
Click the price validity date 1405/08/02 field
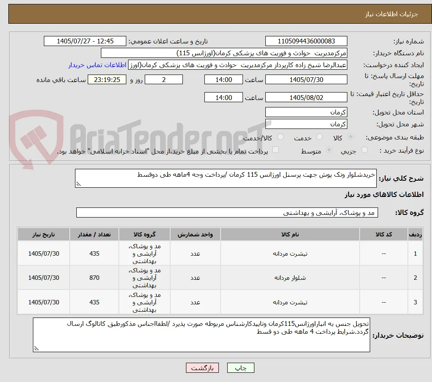306,97
